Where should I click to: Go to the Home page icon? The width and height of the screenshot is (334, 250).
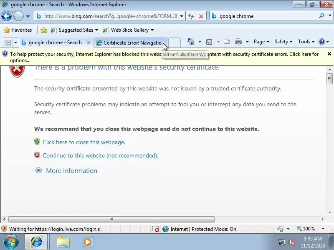[x=191, y=42]
